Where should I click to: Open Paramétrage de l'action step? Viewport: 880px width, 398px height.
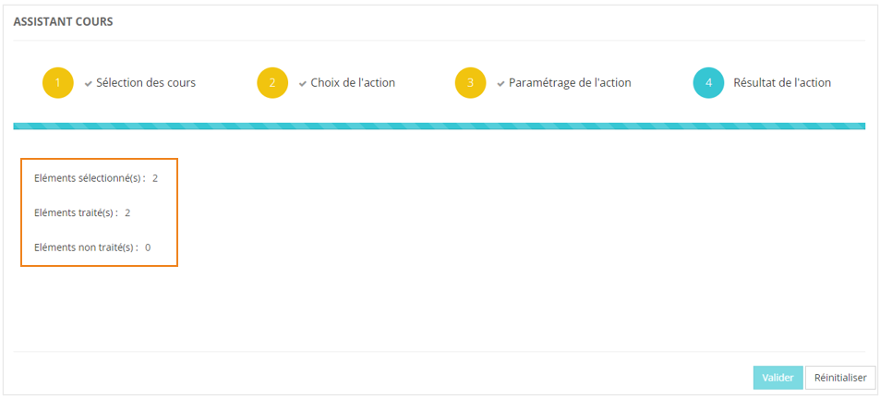click(x=570, y=83)
